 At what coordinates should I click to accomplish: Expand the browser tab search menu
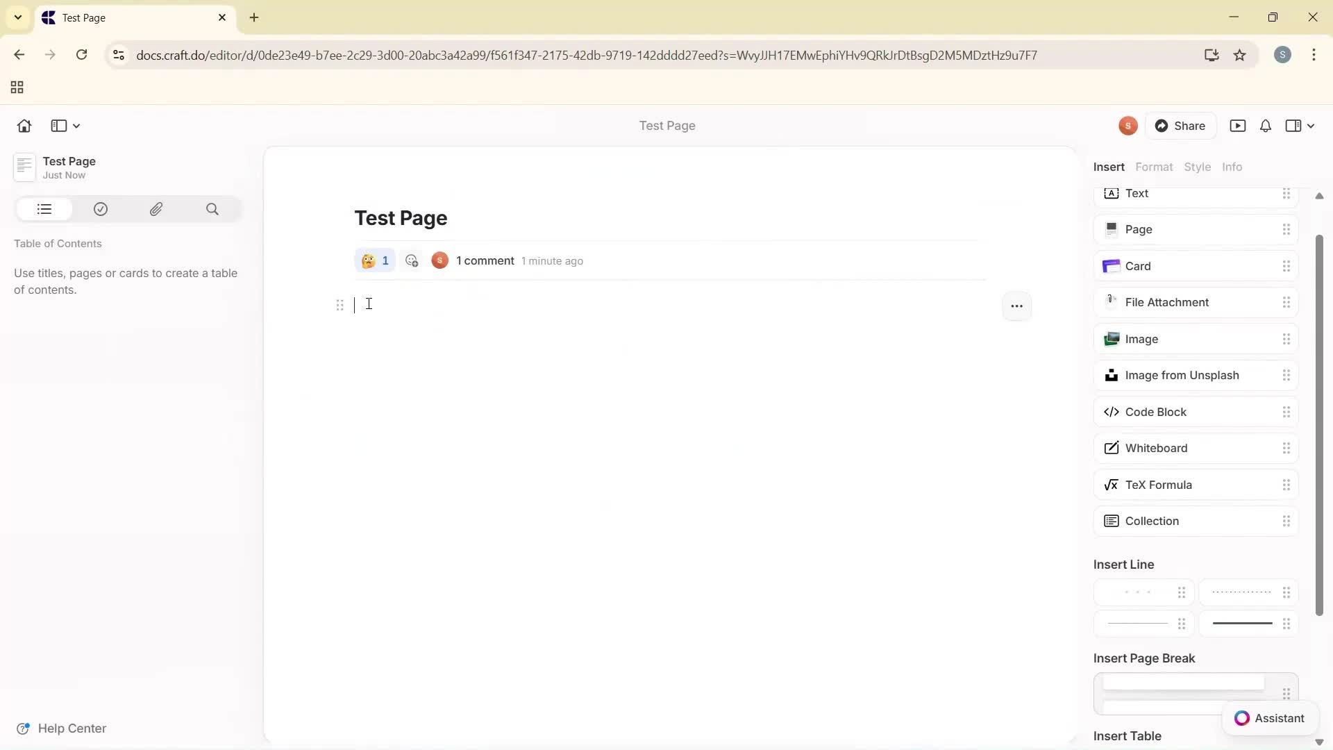pos(17,17)
